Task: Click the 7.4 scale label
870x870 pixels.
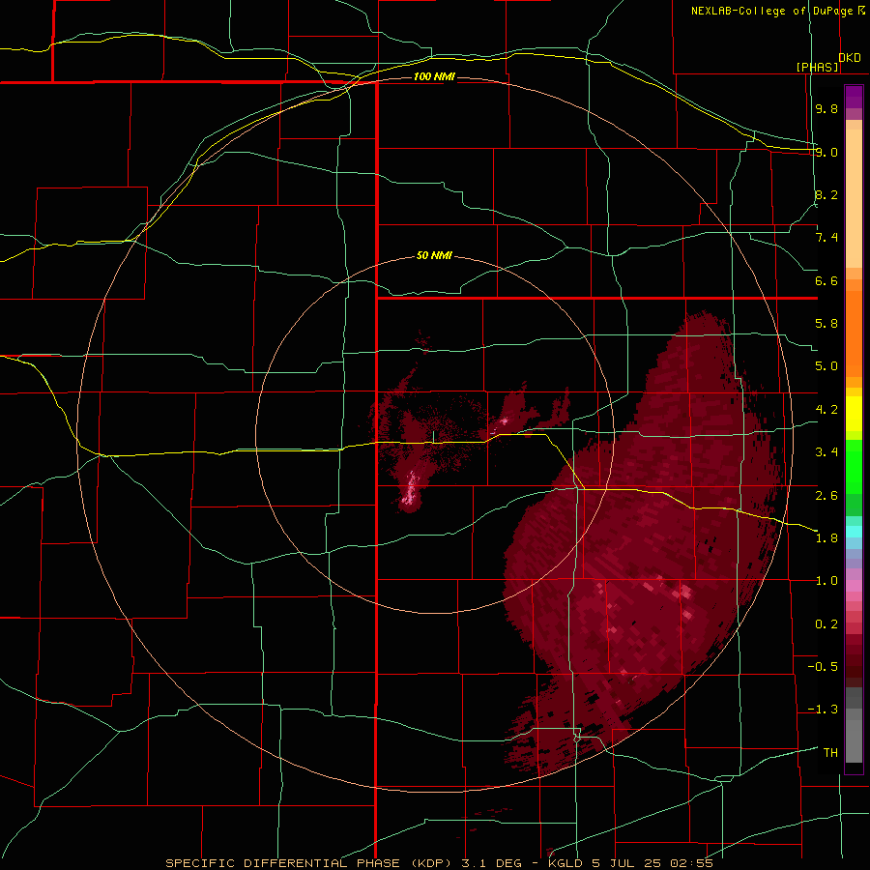Action: coord(826,238)
